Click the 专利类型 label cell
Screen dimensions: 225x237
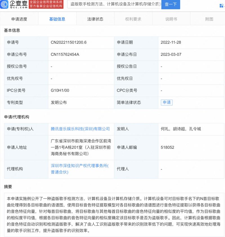26,103
